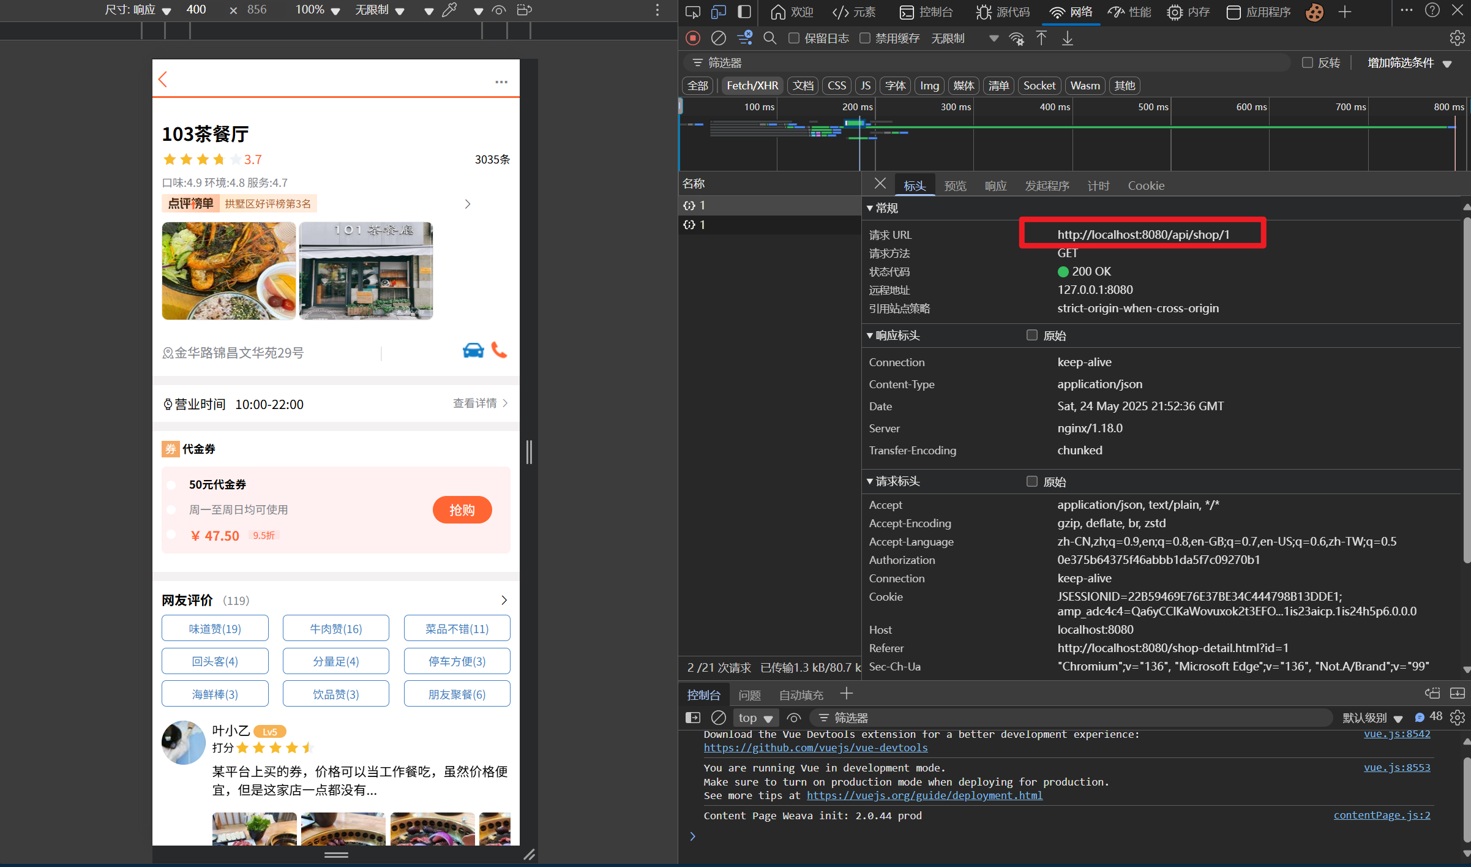Tick the 禁用缓存 checkbox
Viewport: 1471px width, 867px height.
point(865,38)
